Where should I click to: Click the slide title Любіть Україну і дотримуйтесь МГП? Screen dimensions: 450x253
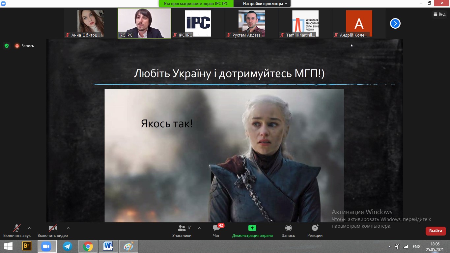[229, 73]
